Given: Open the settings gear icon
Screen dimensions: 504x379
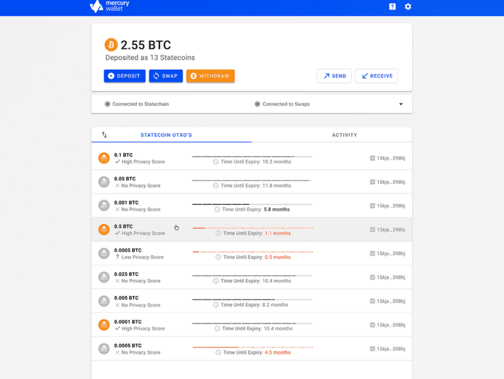Looking at the screenshot, I should (408, 6).
